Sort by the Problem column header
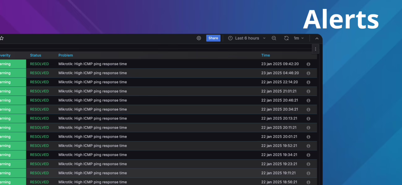Screen dimensions: 402x185 pos(66,55)
